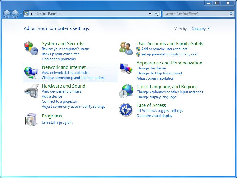Click the Programs disc box icon

(x=31, y=120)
